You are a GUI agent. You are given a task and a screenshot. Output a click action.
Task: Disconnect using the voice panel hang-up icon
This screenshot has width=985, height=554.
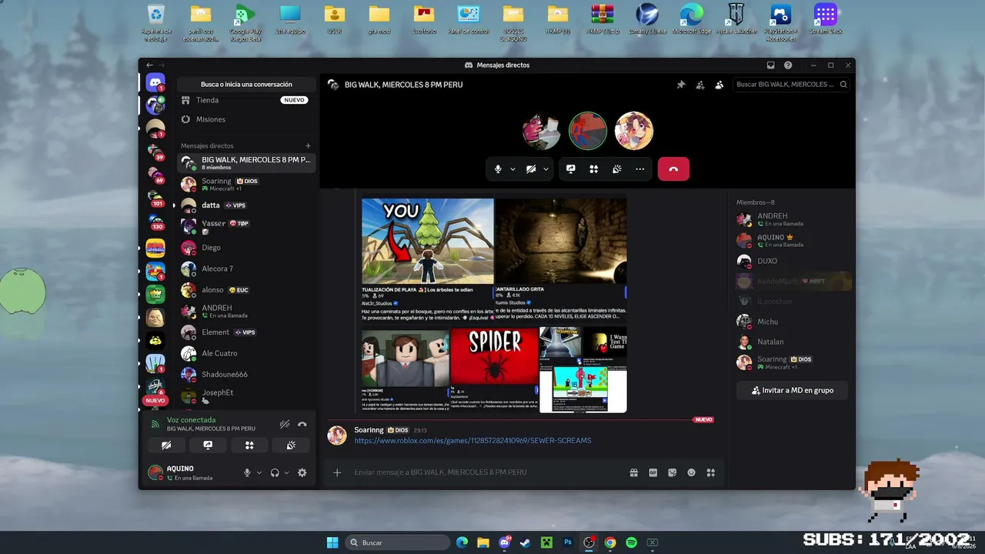[x=302, y=424]
